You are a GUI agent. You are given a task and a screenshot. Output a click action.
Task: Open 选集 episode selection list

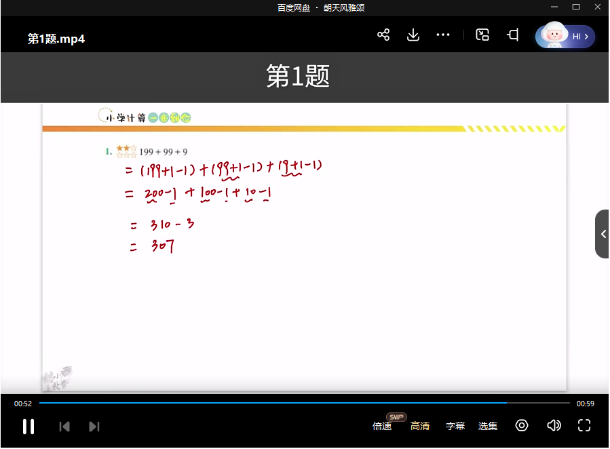tap(487, 427)
